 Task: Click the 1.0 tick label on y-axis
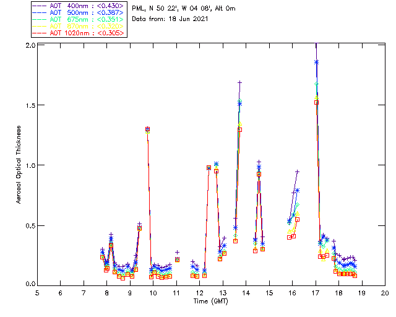[x=30, y=165]
